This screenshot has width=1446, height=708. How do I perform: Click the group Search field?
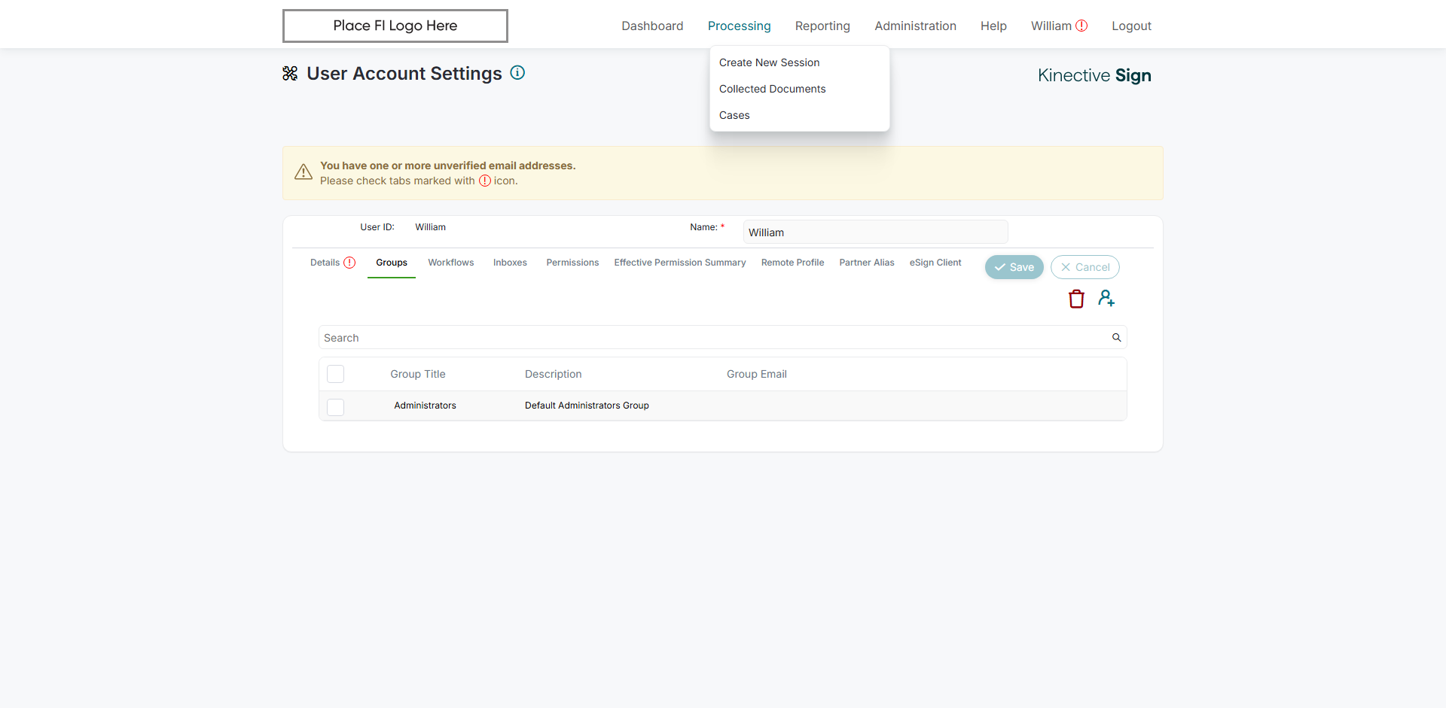point(722,338)
